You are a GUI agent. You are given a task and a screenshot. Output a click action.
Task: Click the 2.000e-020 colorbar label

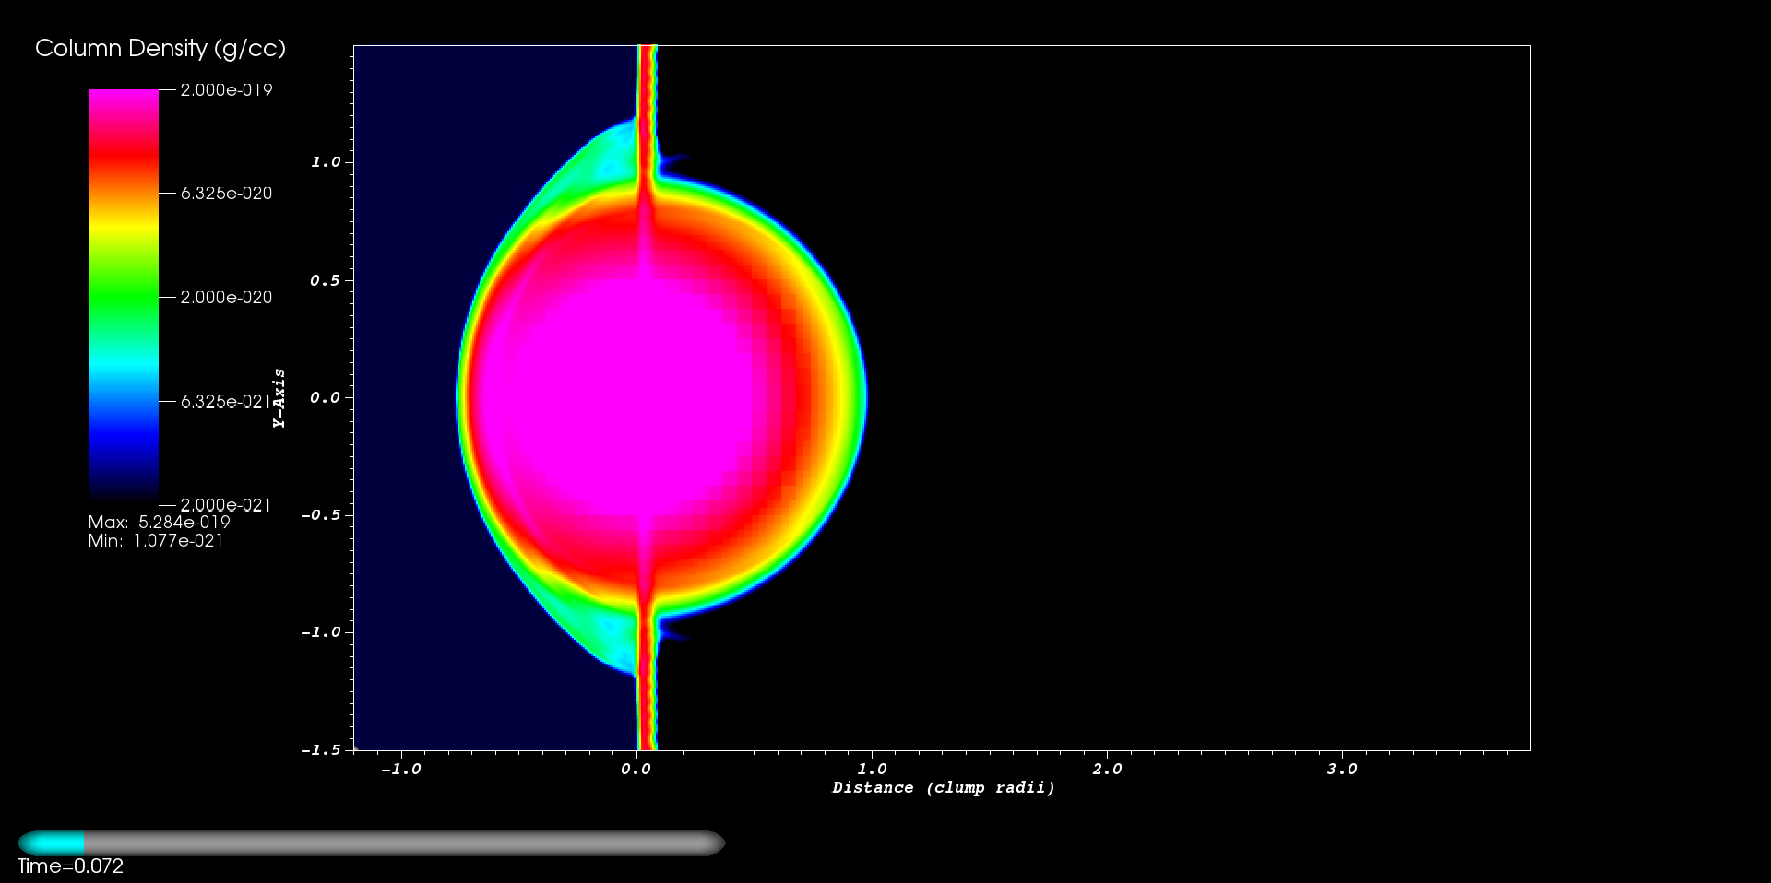coord(226,297)
